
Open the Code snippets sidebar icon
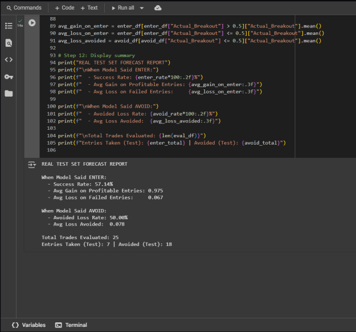9,59
